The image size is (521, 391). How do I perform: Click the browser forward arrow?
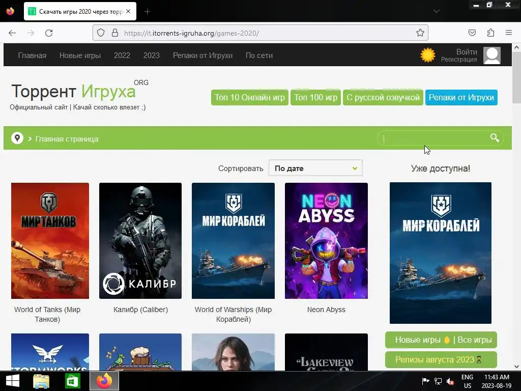coord(31,33)
